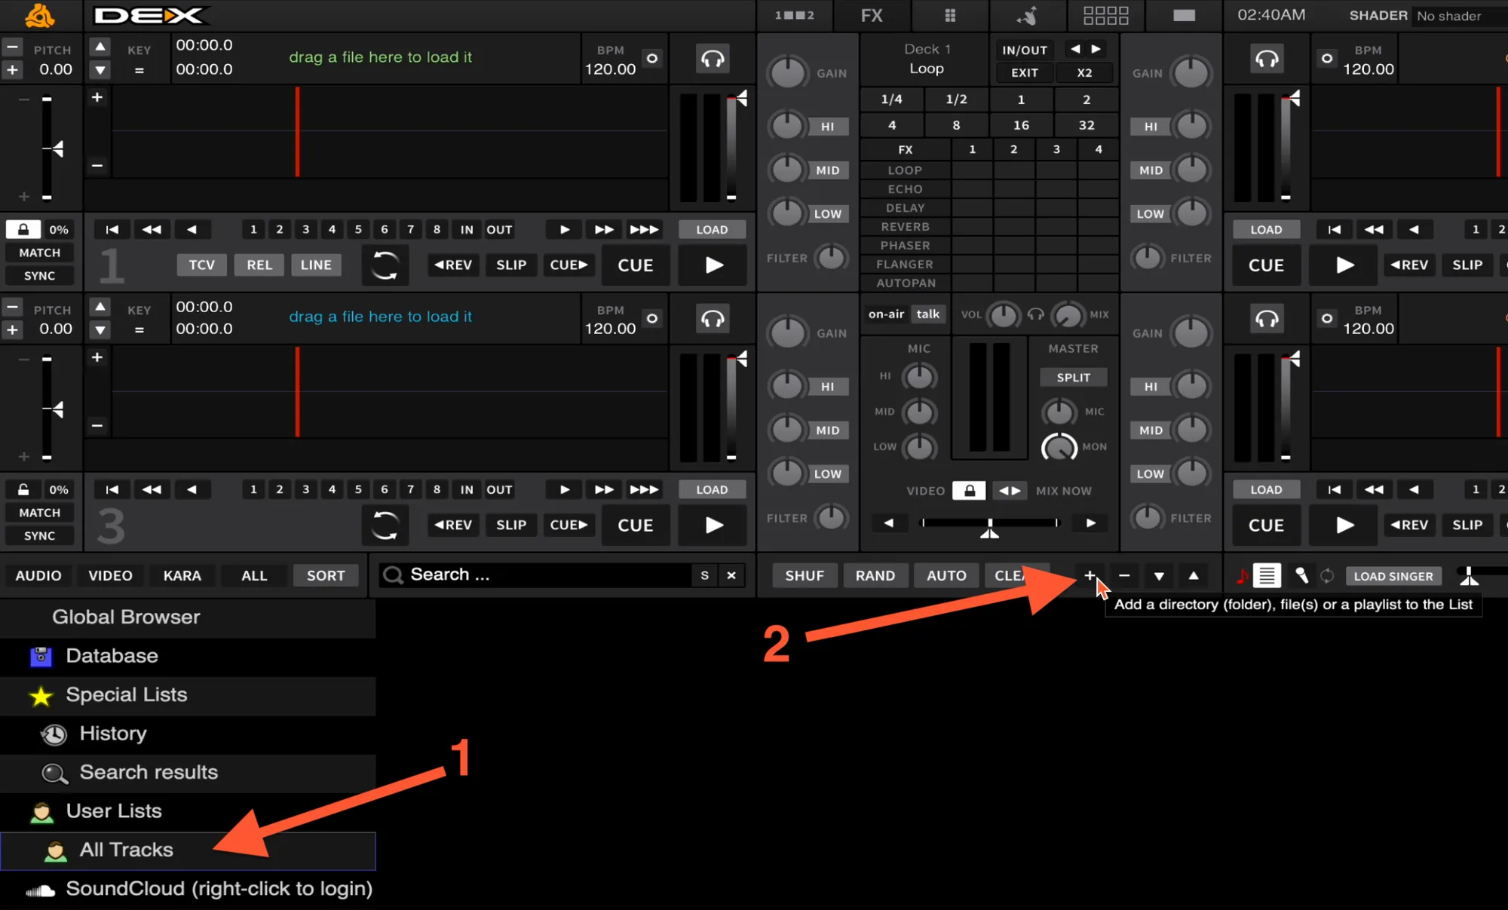Select the KARA browser filter tab
1508x910 pixels.
[182, 575]
